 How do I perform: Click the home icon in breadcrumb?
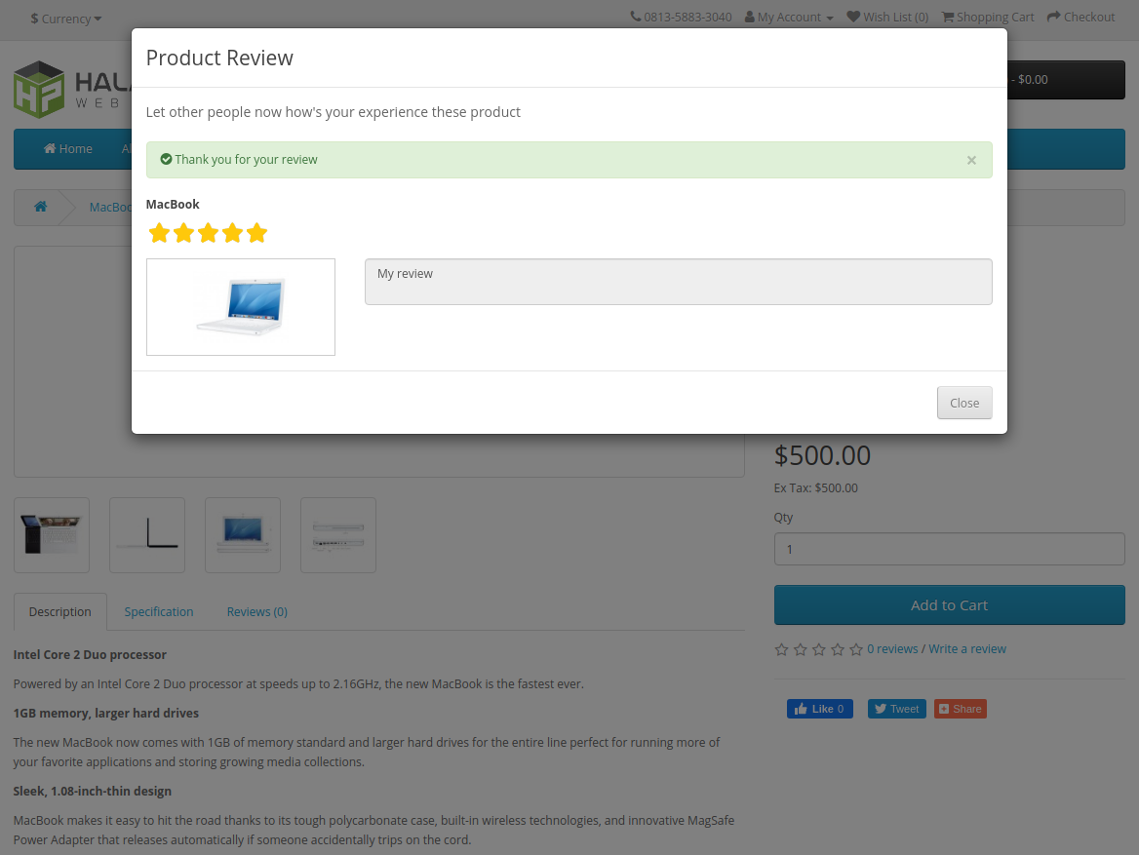(41, 207)
